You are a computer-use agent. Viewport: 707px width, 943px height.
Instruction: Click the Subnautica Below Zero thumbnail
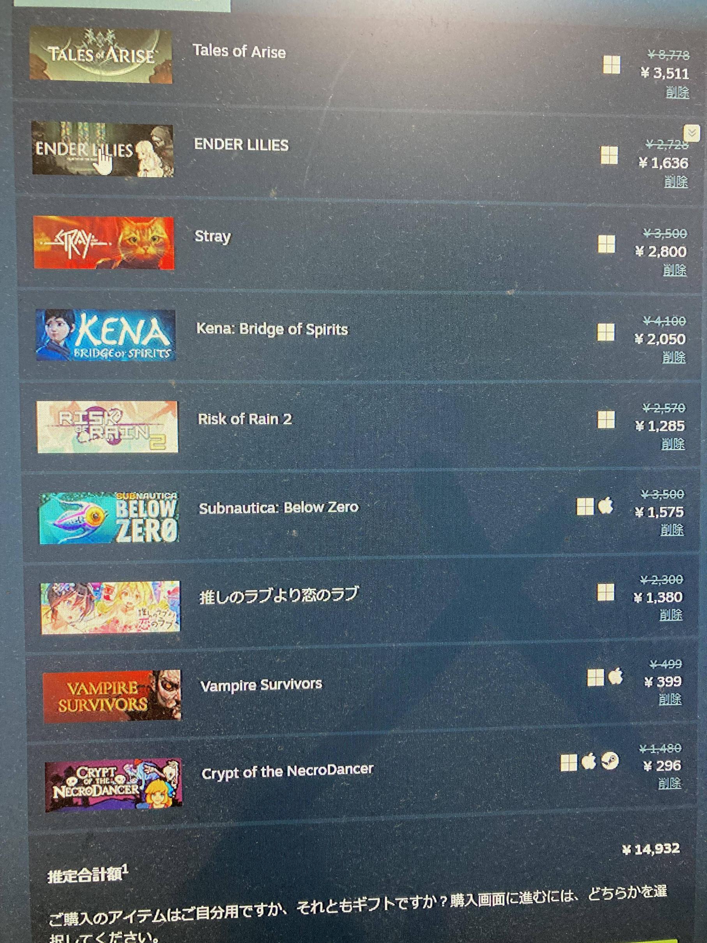click(x=109, y=518)
